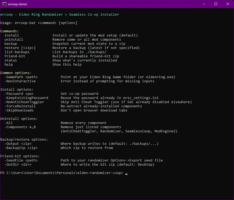Screen dimensions: 234x200
Task: Click 'Remove just listed components' description
Action: (91, 127)
